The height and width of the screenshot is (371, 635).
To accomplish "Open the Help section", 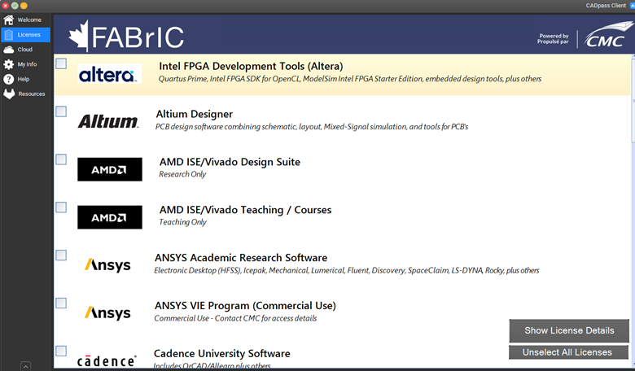I will point(25,79).
